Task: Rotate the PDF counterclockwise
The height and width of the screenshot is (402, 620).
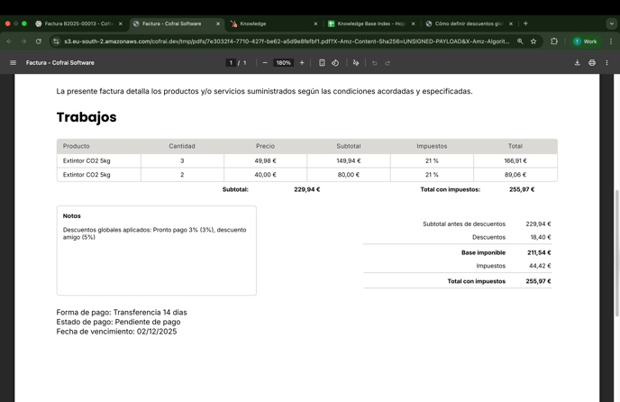Action: pos(335,62)
